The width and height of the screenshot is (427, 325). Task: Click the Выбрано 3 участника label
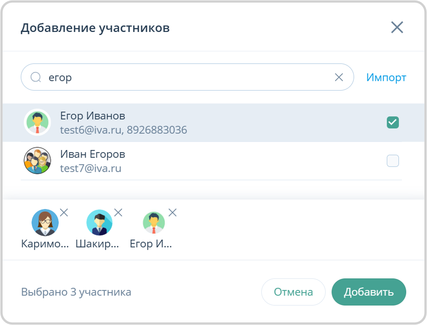coord(76,292)
